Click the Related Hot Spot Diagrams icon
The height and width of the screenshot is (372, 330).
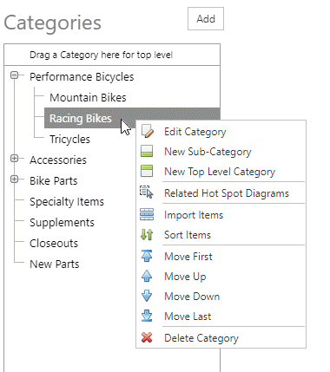[x=147, y=193]
